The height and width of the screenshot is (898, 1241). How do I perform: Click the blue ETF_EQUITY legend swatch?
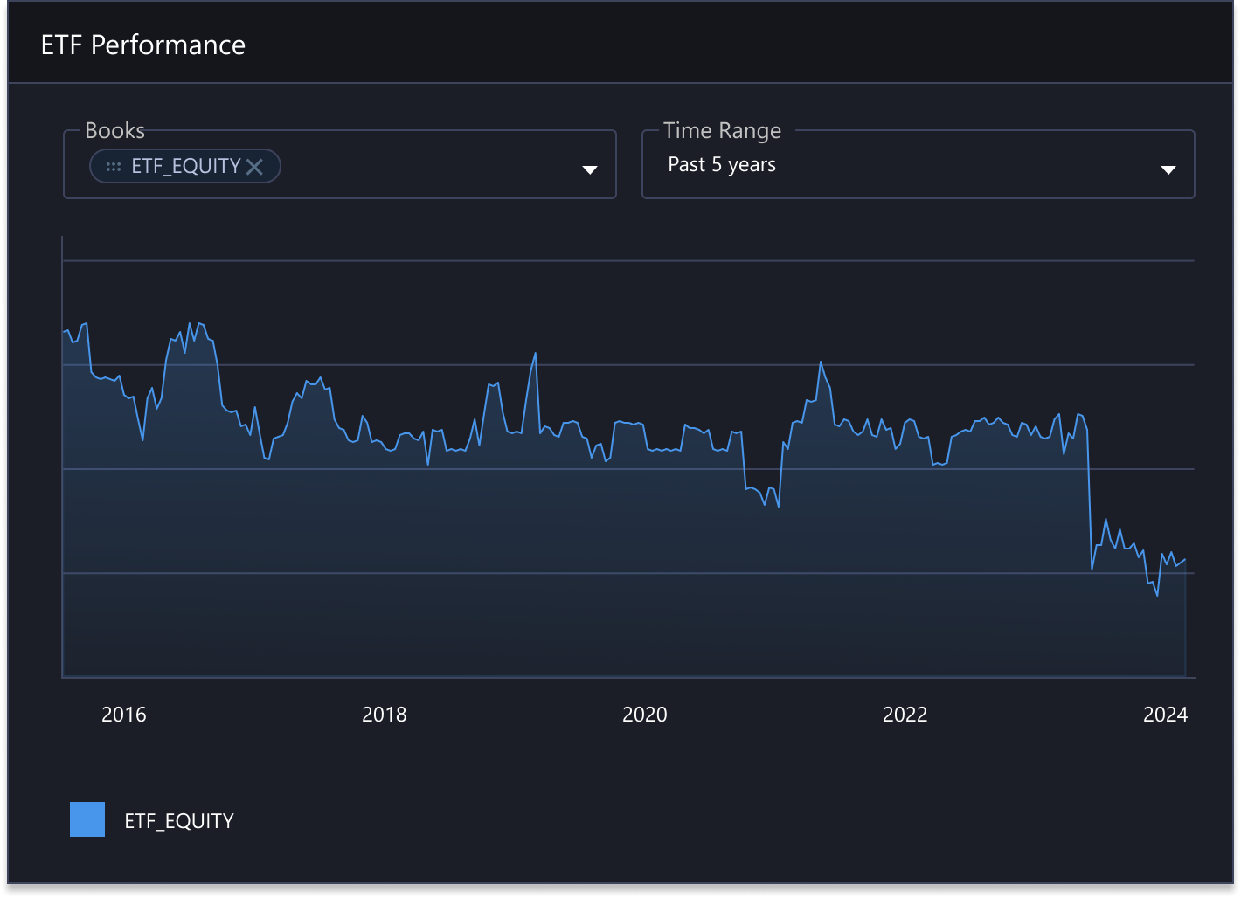(x=87, y=820)
